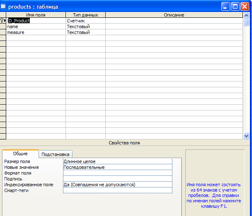Viewport: 252px width, 216px height.
Task: Click the Описание column header
Action: pos(174,15)
